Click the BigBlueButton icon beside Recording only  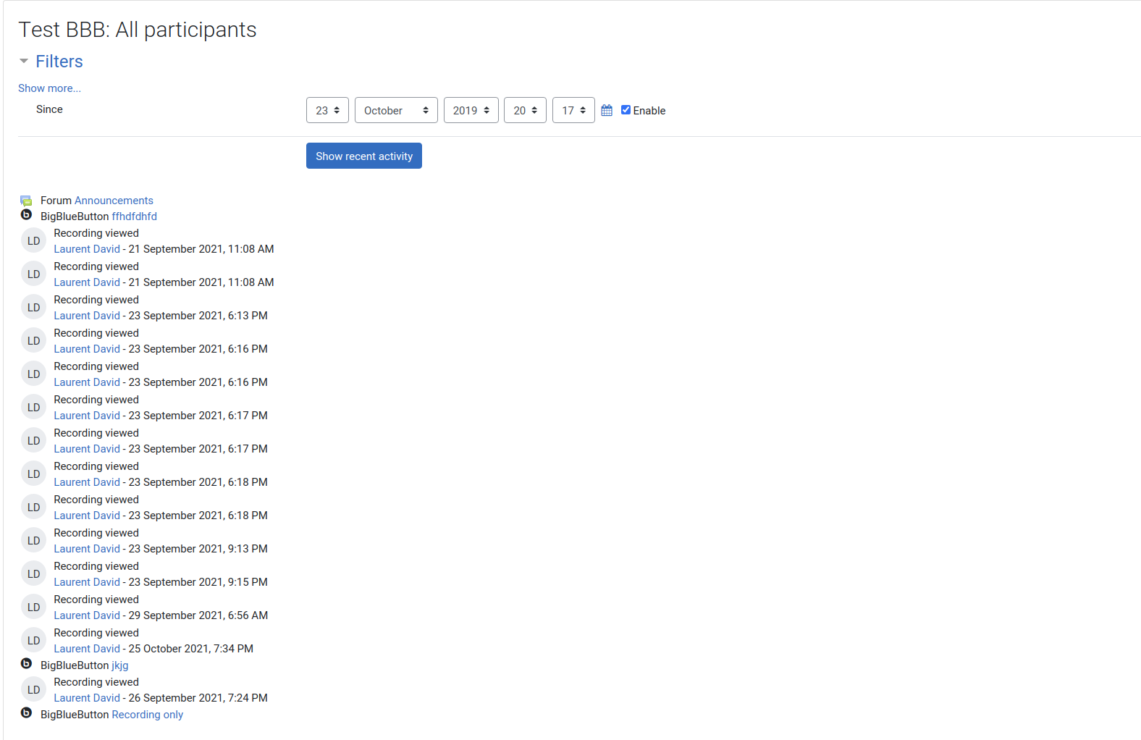pyautogui.click(x=26, y=713)
